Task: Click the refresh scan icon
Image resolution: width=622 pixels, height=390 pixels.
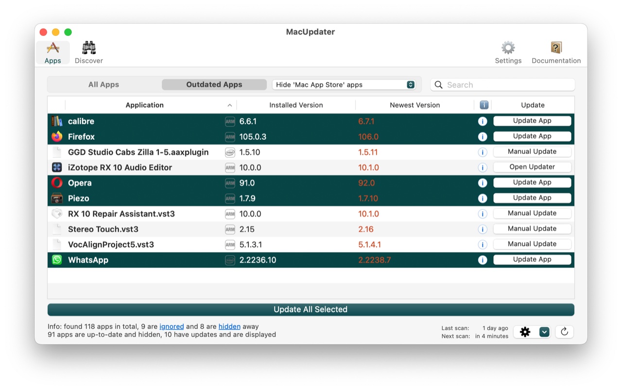Action: [x=564, y=332]
